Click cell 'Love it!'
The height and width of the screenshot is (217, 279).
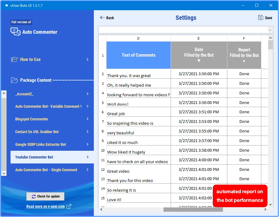coord(138,198)
